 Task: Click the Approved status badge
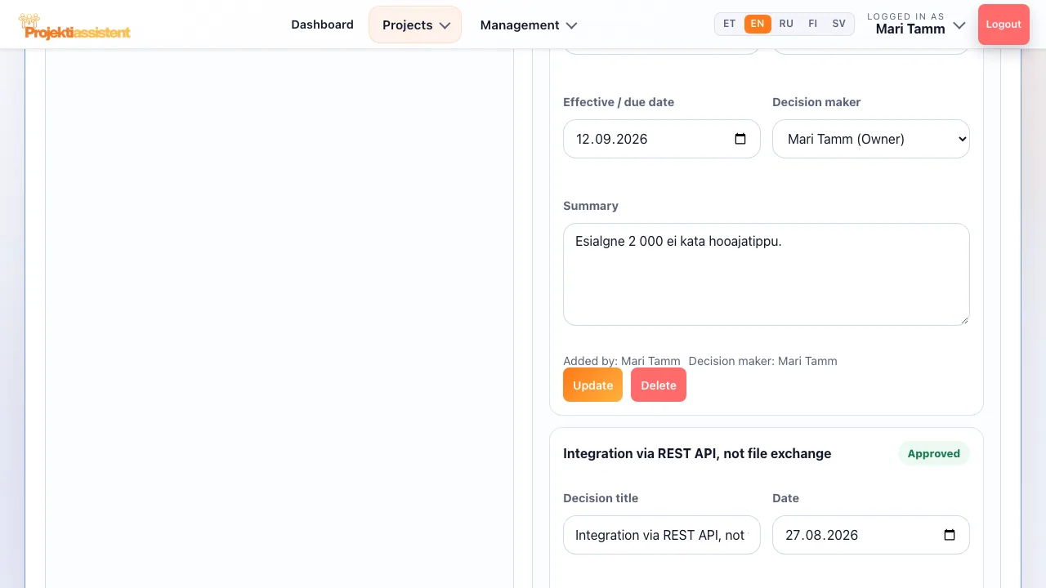(x=934, y=453)
